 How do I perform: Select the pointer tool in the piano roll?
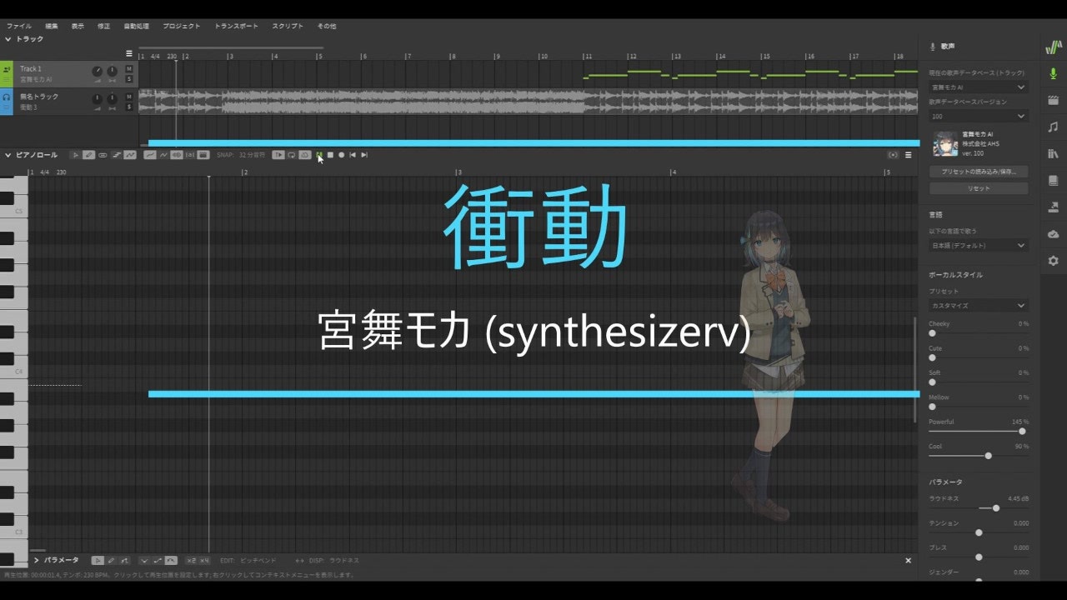(75, 154)
